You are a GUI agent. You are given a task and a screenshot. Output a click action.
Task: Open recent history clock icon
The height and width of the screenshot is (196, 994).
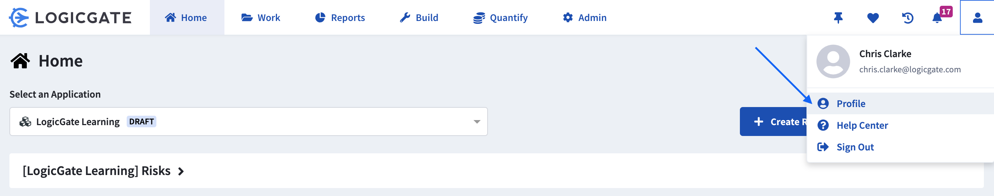pos(907,18)
